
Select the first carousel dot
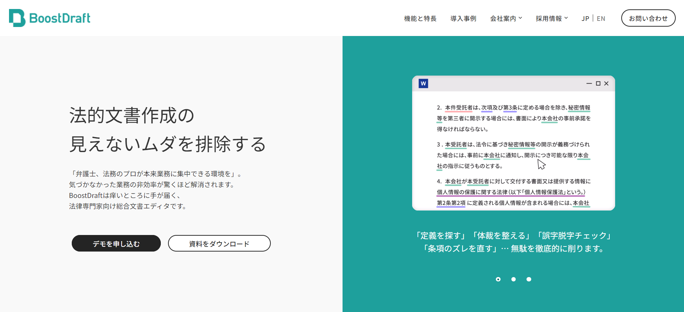point(498,279)
